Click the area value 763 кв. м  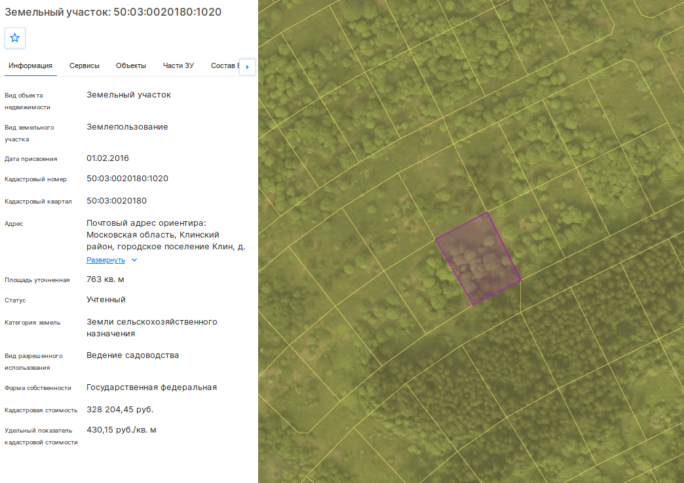point(105,279)
